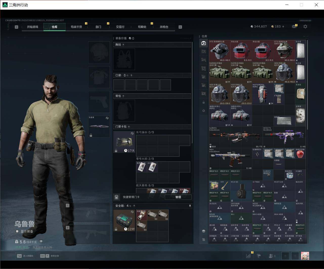
Task: Switch to the 特战干员 tab
Action: click(76, 27)
